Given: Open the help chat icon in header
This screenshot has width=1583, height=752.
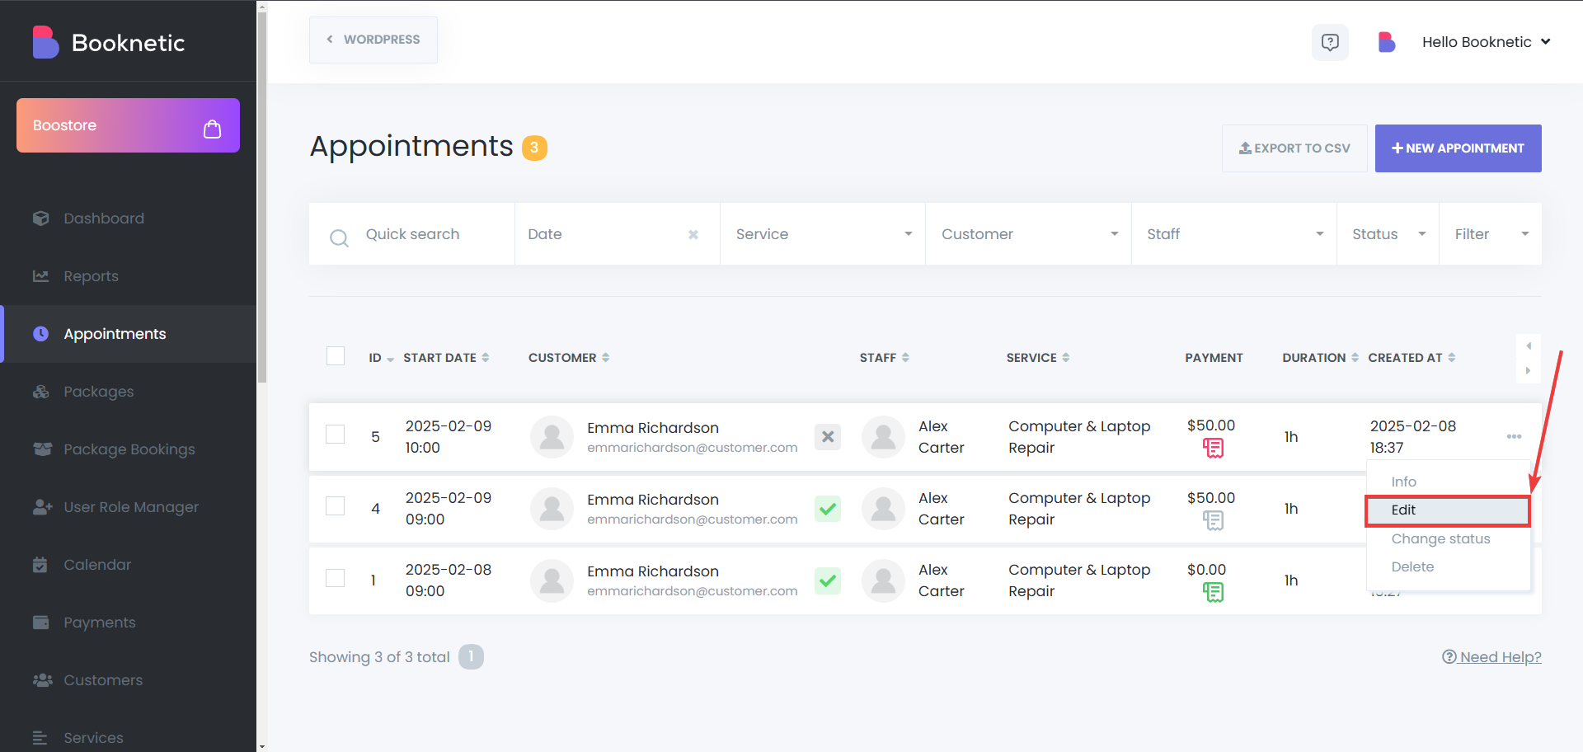Looking at the screenshot, I should click(x=1330, y=42).
